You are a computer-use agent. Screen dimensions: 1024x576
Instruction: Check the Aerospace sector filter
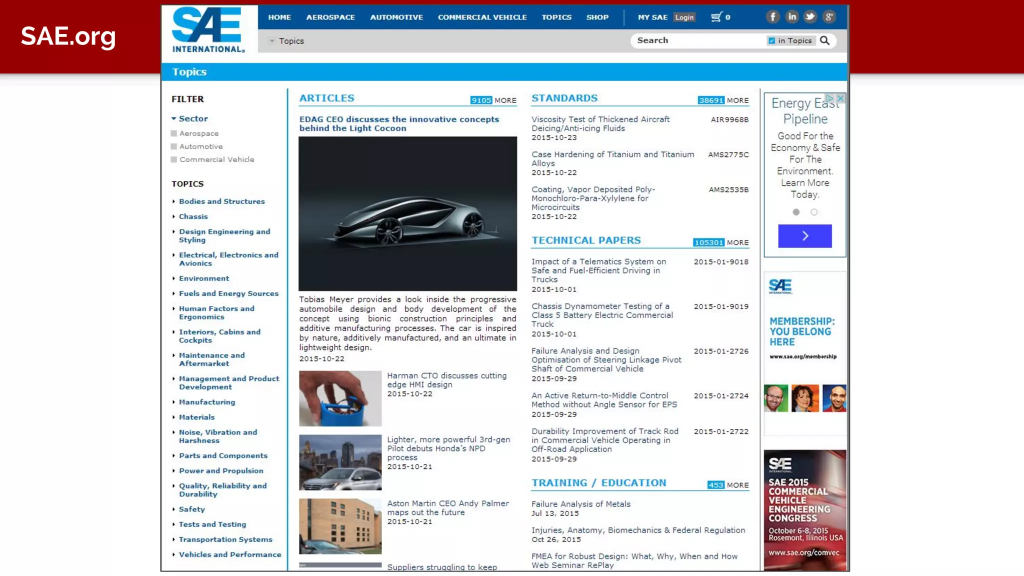coord(174,133)
